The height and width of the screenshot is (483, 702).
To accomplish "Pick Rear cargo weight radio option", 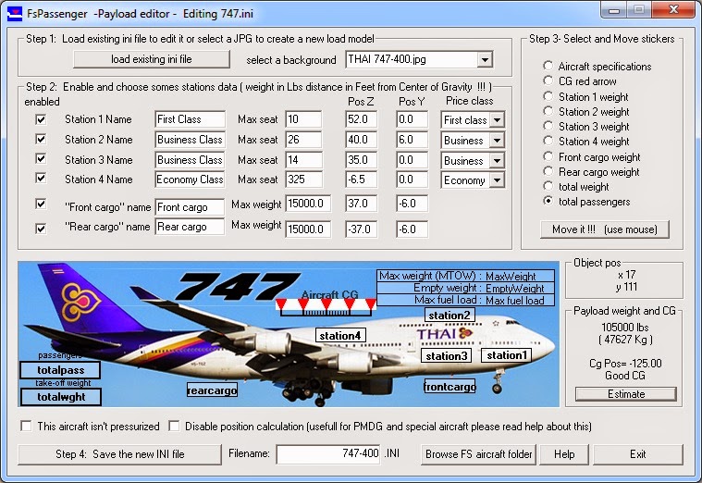I will [548, 171].
